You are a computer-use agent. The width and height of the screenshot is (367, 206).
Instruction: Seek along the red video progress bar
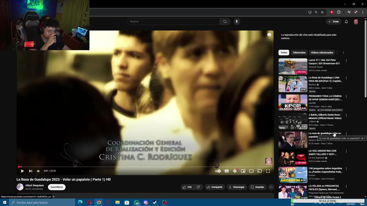click(x=145, y=167)
